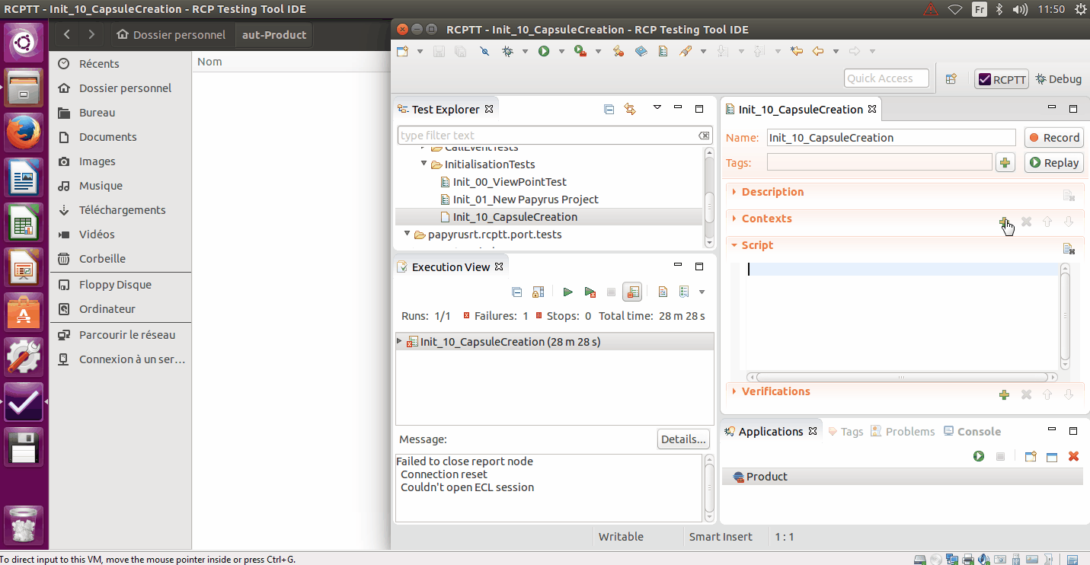This screenshot has height=565, width=1090.
Task: Click Run application green icon in Applications
Action: tap(979, 456)
